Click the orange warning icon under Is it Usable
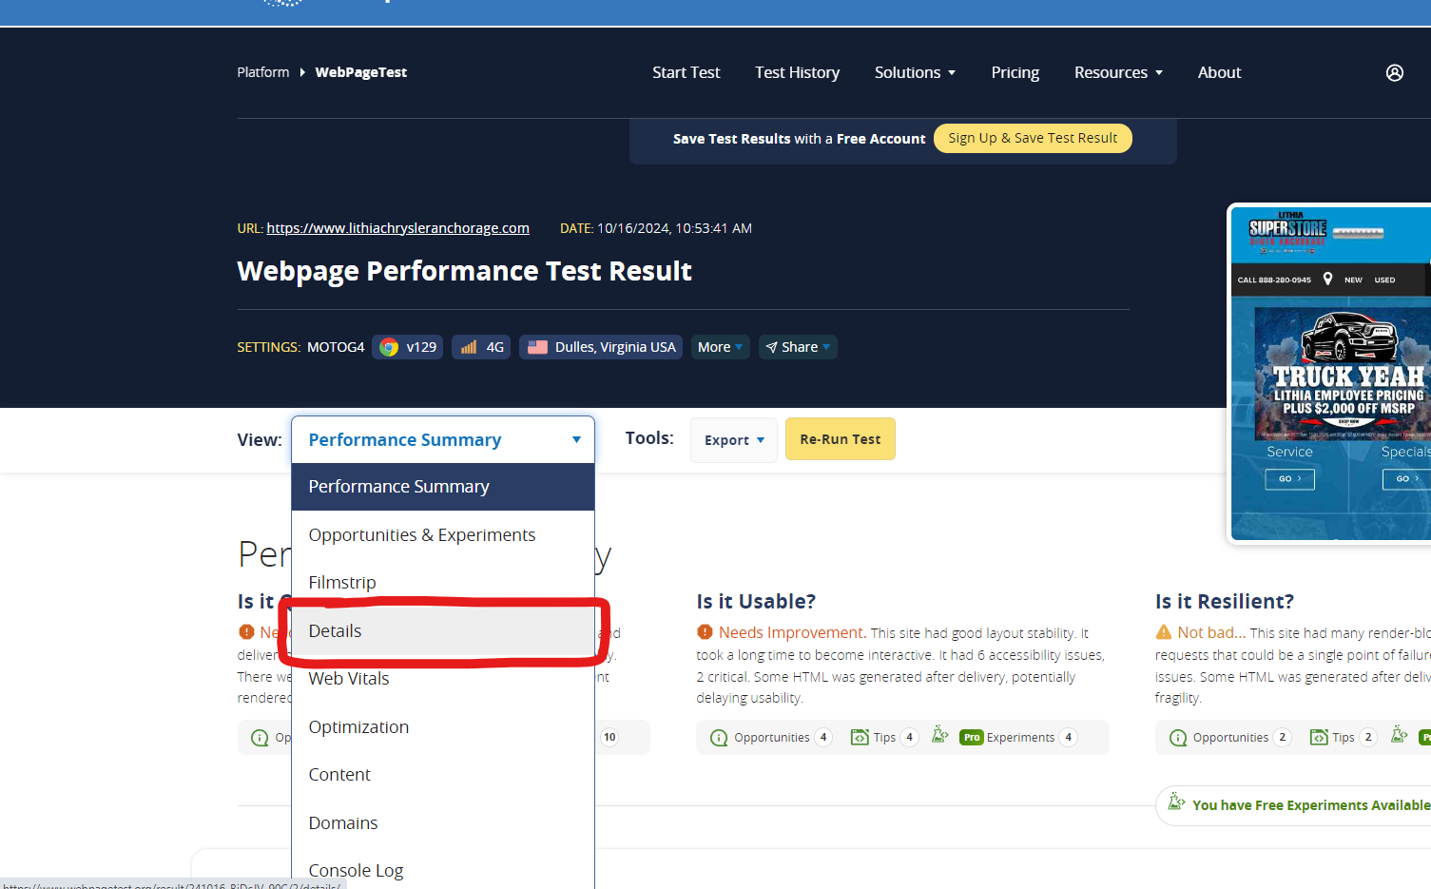This screenshot has width=1431, height=889. coord(705,632)
